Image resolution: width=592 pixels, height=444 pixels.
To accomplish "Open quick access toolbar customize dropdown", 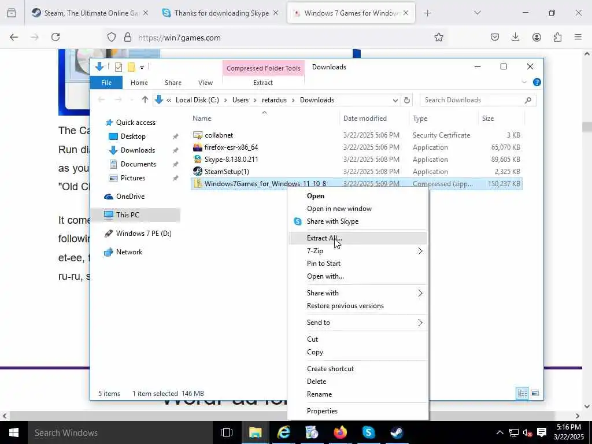I will pyautogui.click(x=142, y=68).
